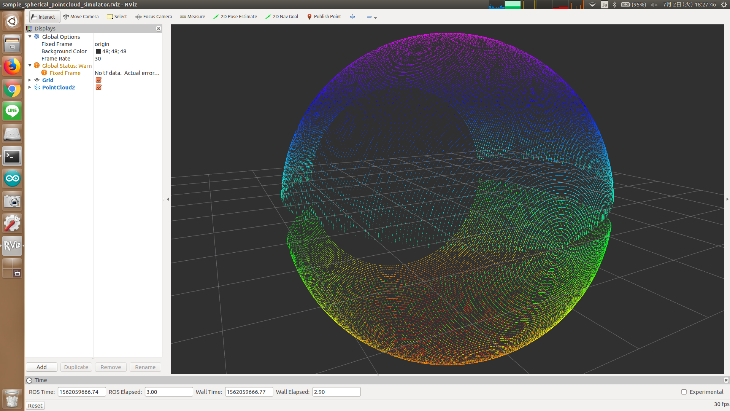Click the Background Color swatch
Viewport: 730px width, 411px height.
click(x=98, y=51)
